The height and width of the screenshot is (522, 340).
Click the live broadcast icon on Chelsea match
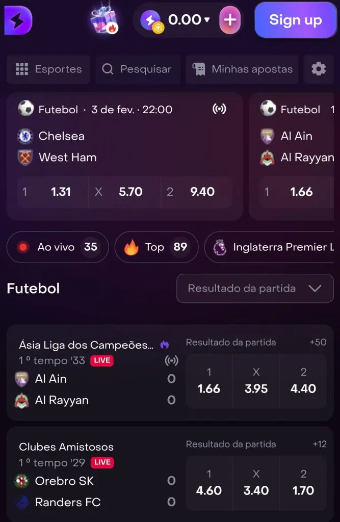(220, 109)
